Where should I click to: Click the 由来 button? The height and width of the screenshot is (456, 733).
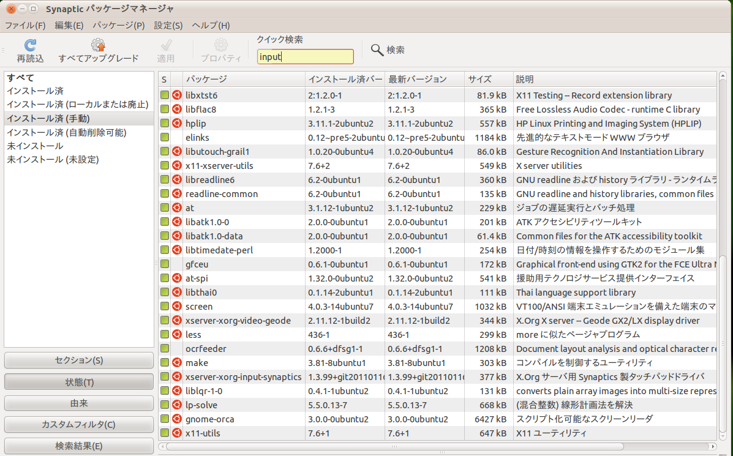click(79, 403)
